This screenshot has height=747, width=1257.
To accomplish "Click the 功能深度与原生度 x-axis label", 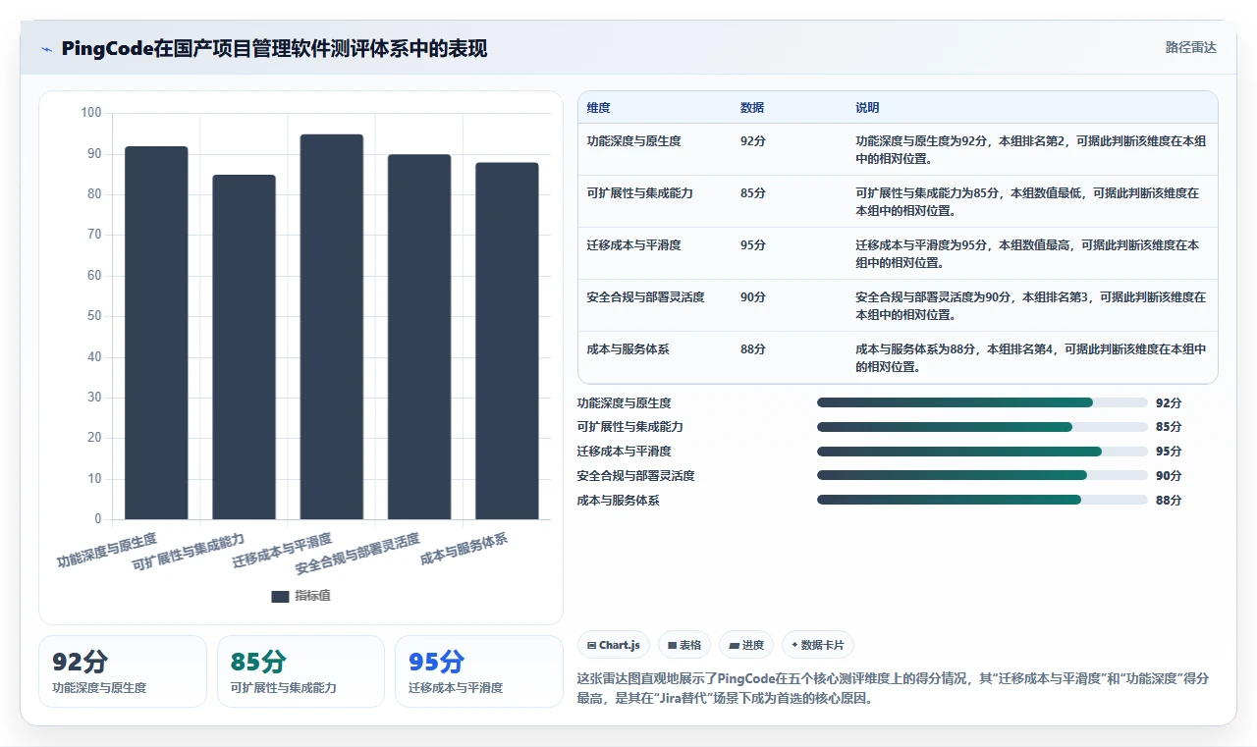I will [x=107, y=552].
